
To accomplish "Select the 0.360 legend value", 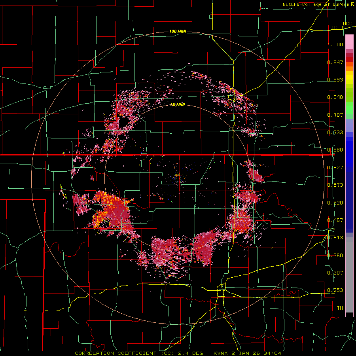I will (x=335, y=256).
